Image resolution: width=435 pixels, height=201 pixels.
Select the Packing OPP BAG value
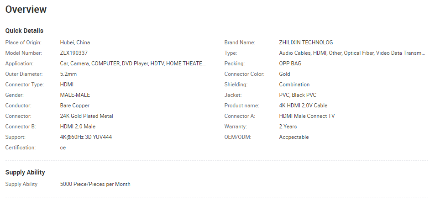point(290,63)
